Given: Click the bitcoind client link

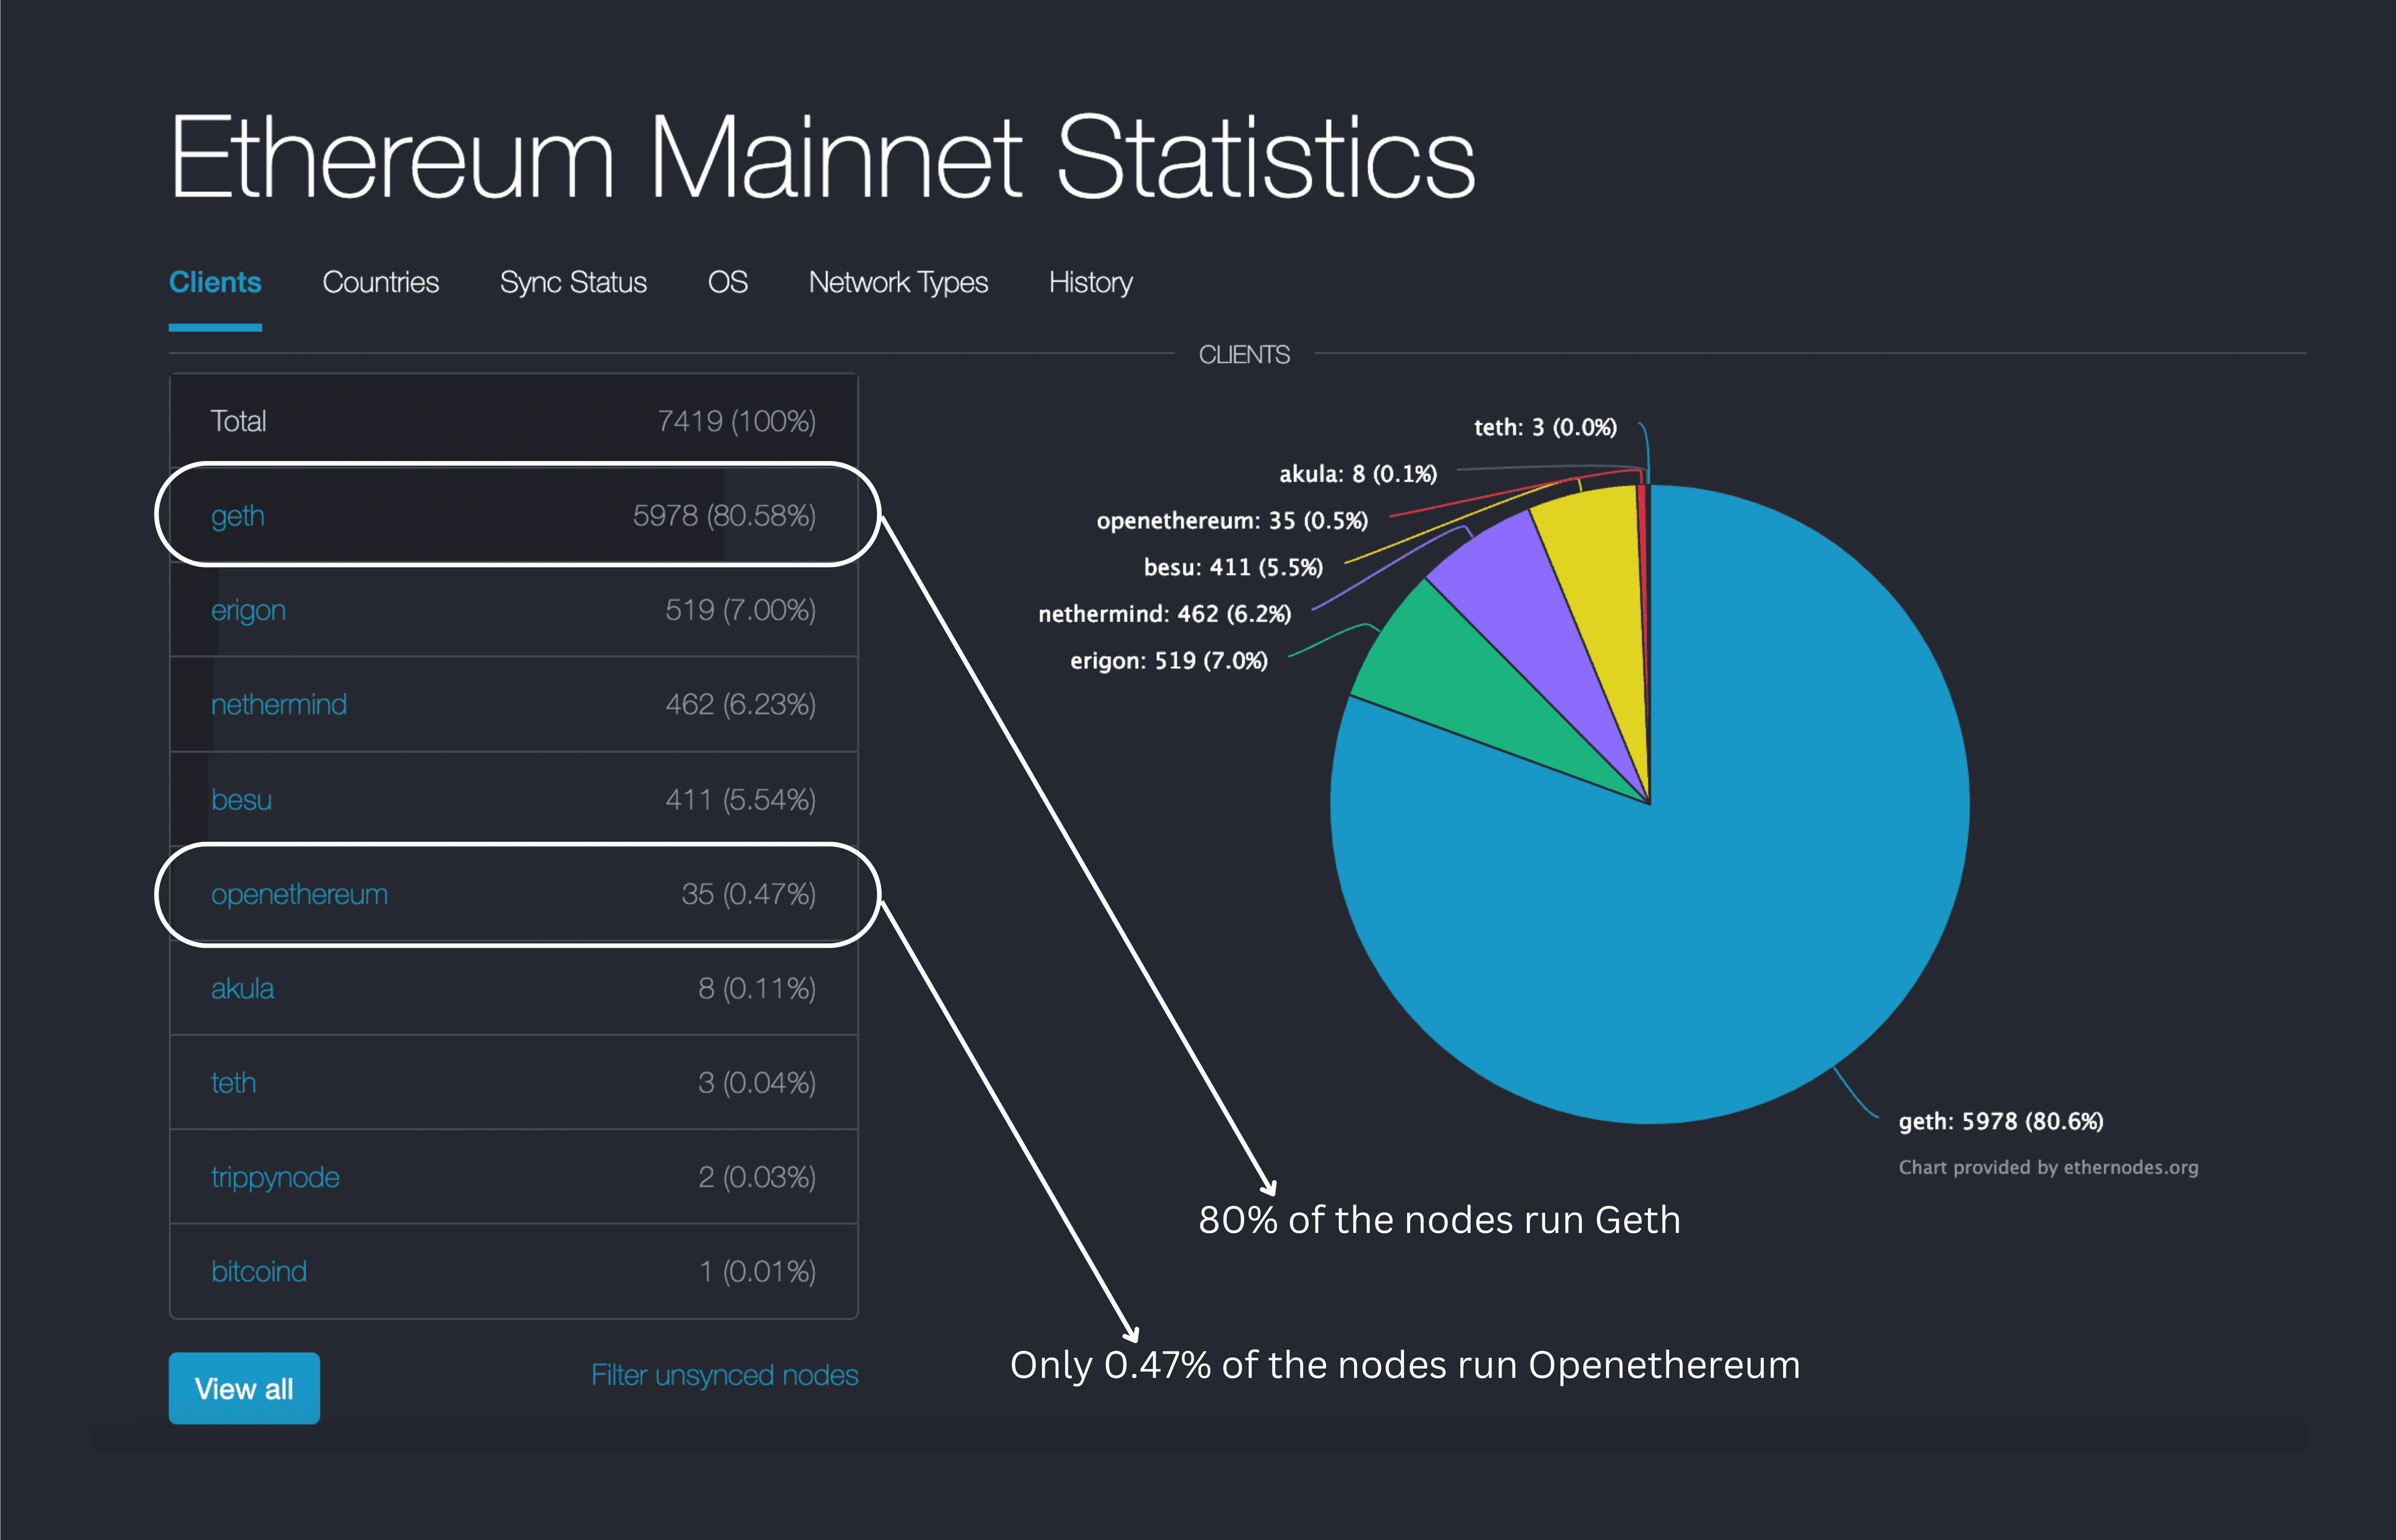Looking at the screenshot, I should coord(258,1272).
